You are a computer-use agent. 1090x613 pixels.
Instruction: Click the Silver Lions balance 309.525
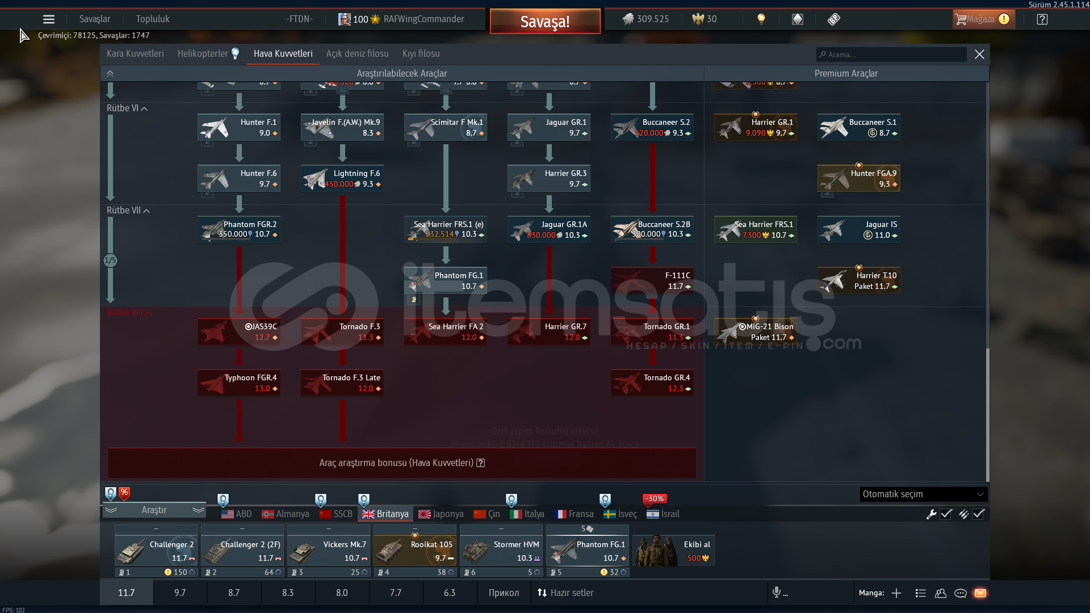pos(646,19)
